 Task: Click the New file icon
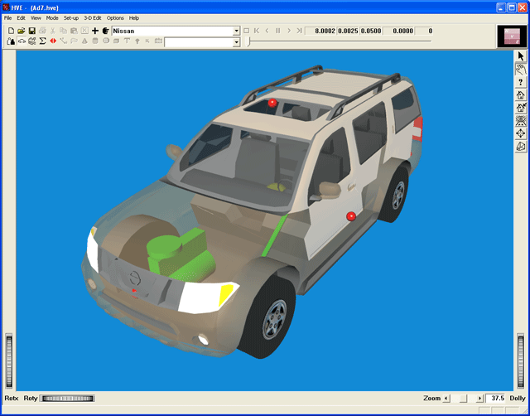click(11, 31)
